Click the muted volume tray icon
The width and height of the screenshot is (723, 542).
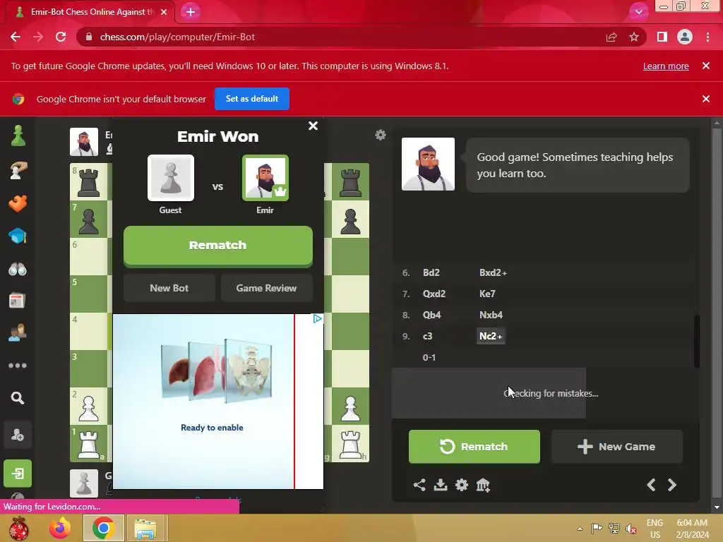click(631, 528)
